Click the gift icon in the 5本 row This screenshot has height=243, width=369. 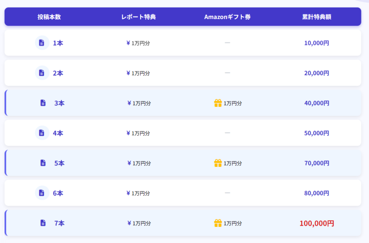(x=218, y=163)
